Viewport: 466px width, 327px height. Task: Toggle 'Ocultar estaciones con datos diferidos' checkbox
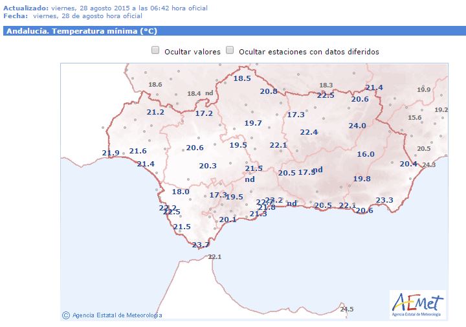(x=230, y=51)
